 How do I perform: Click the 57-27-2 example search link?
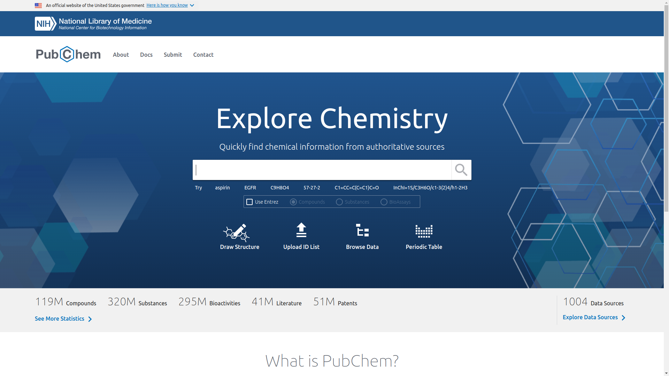[x=312, y=188]
